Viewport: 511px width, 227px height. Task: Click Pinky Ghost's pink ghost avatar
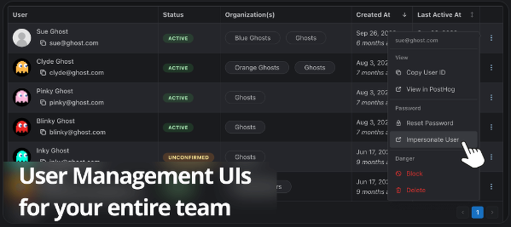coord(22,97)
